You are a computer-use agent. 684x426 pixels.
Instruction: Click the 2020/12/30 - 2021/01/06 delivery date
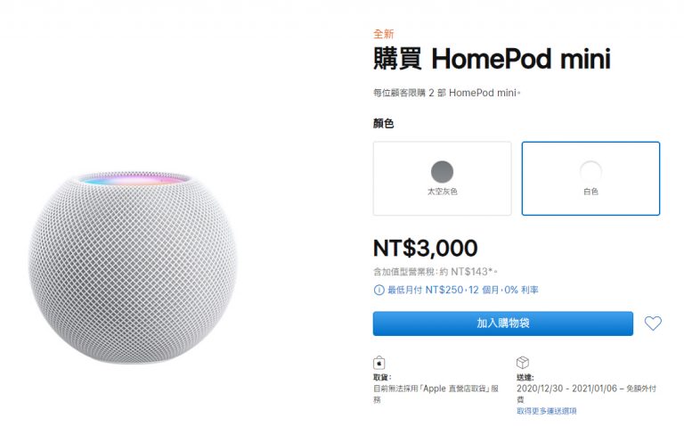[x=566, y=389]
